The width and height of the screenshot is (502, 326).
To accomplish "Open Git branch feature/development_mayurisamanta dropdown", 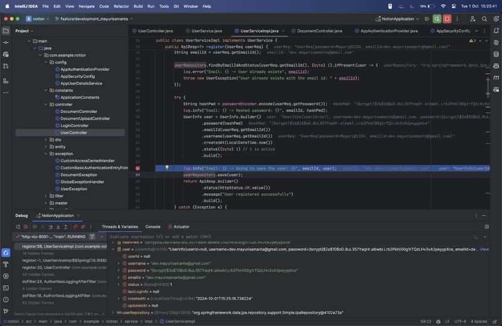I will point(93,19).
